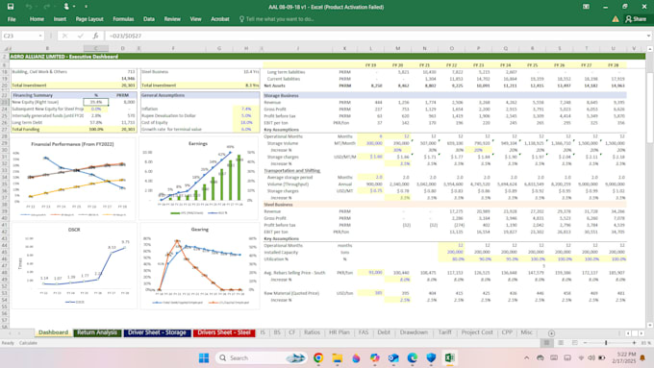Click the Ribbon Display Options icon

[x=586, y=7]
